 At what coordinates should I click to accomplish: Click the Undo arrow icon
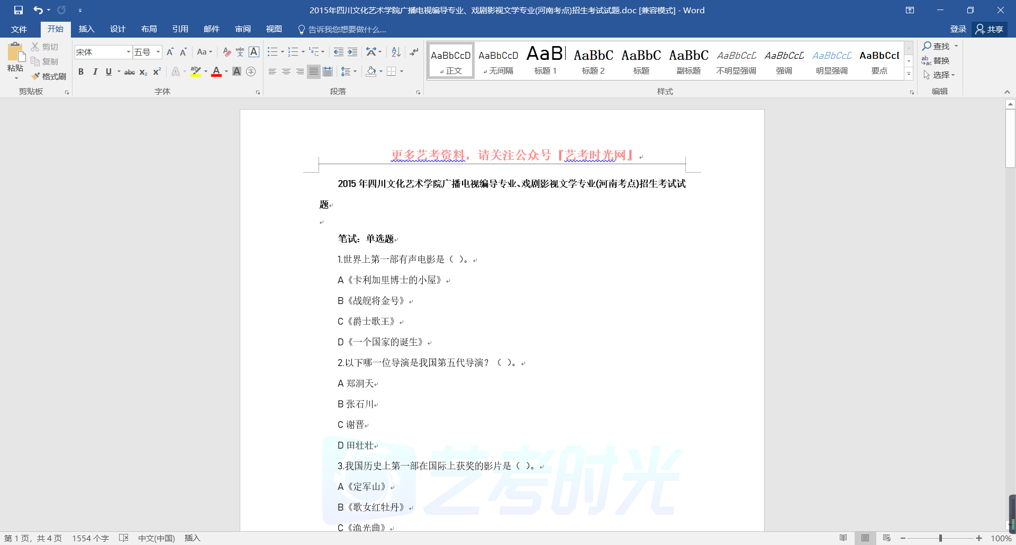38,10
